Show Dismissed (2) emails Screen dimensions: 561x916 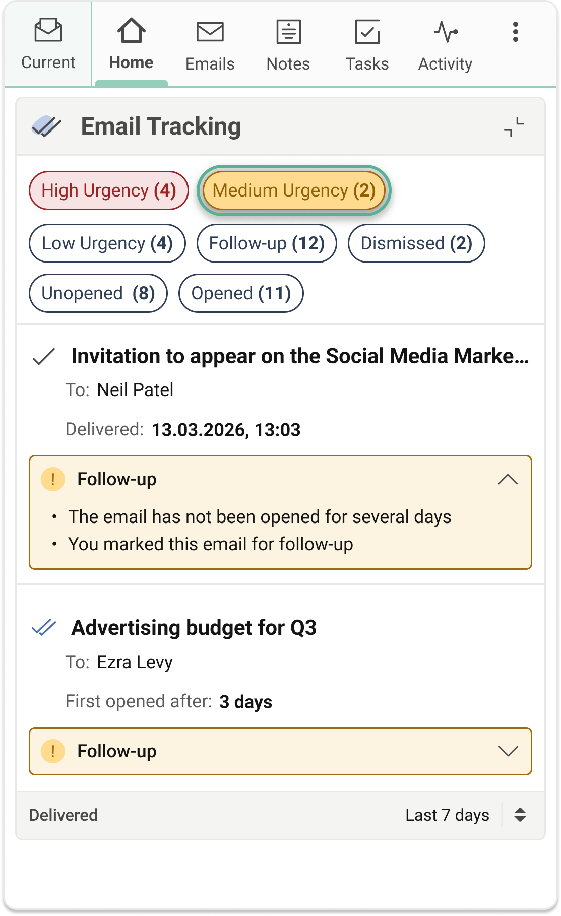(x=416, y=243)
